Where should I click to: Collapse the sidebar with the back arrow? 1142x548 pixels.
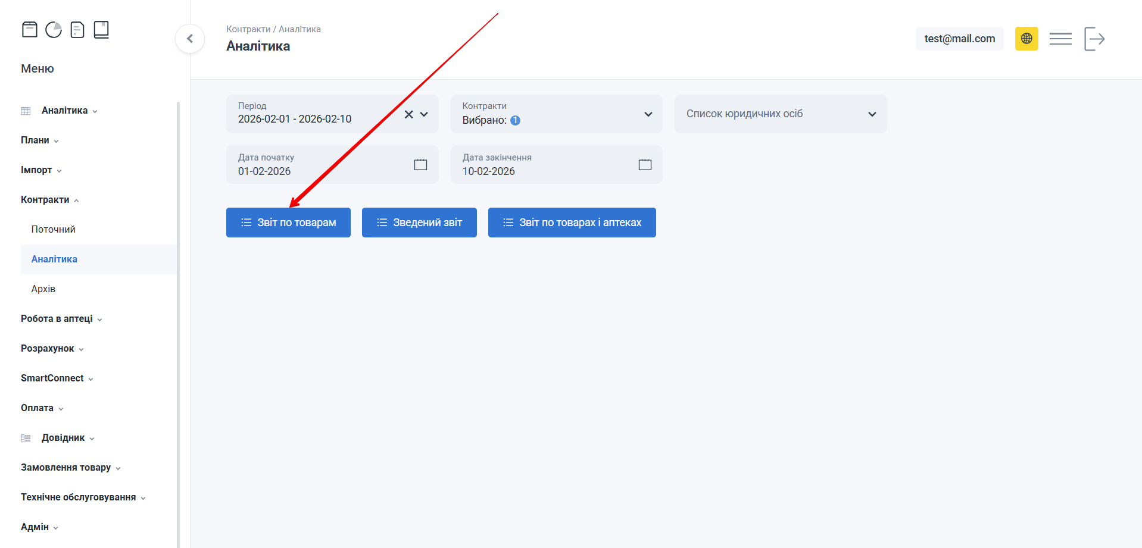tap(190, 39)
